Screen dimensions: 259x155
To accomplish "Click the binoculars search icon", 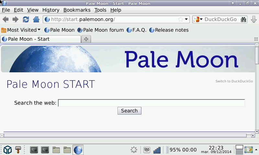I will click(244, 19).
